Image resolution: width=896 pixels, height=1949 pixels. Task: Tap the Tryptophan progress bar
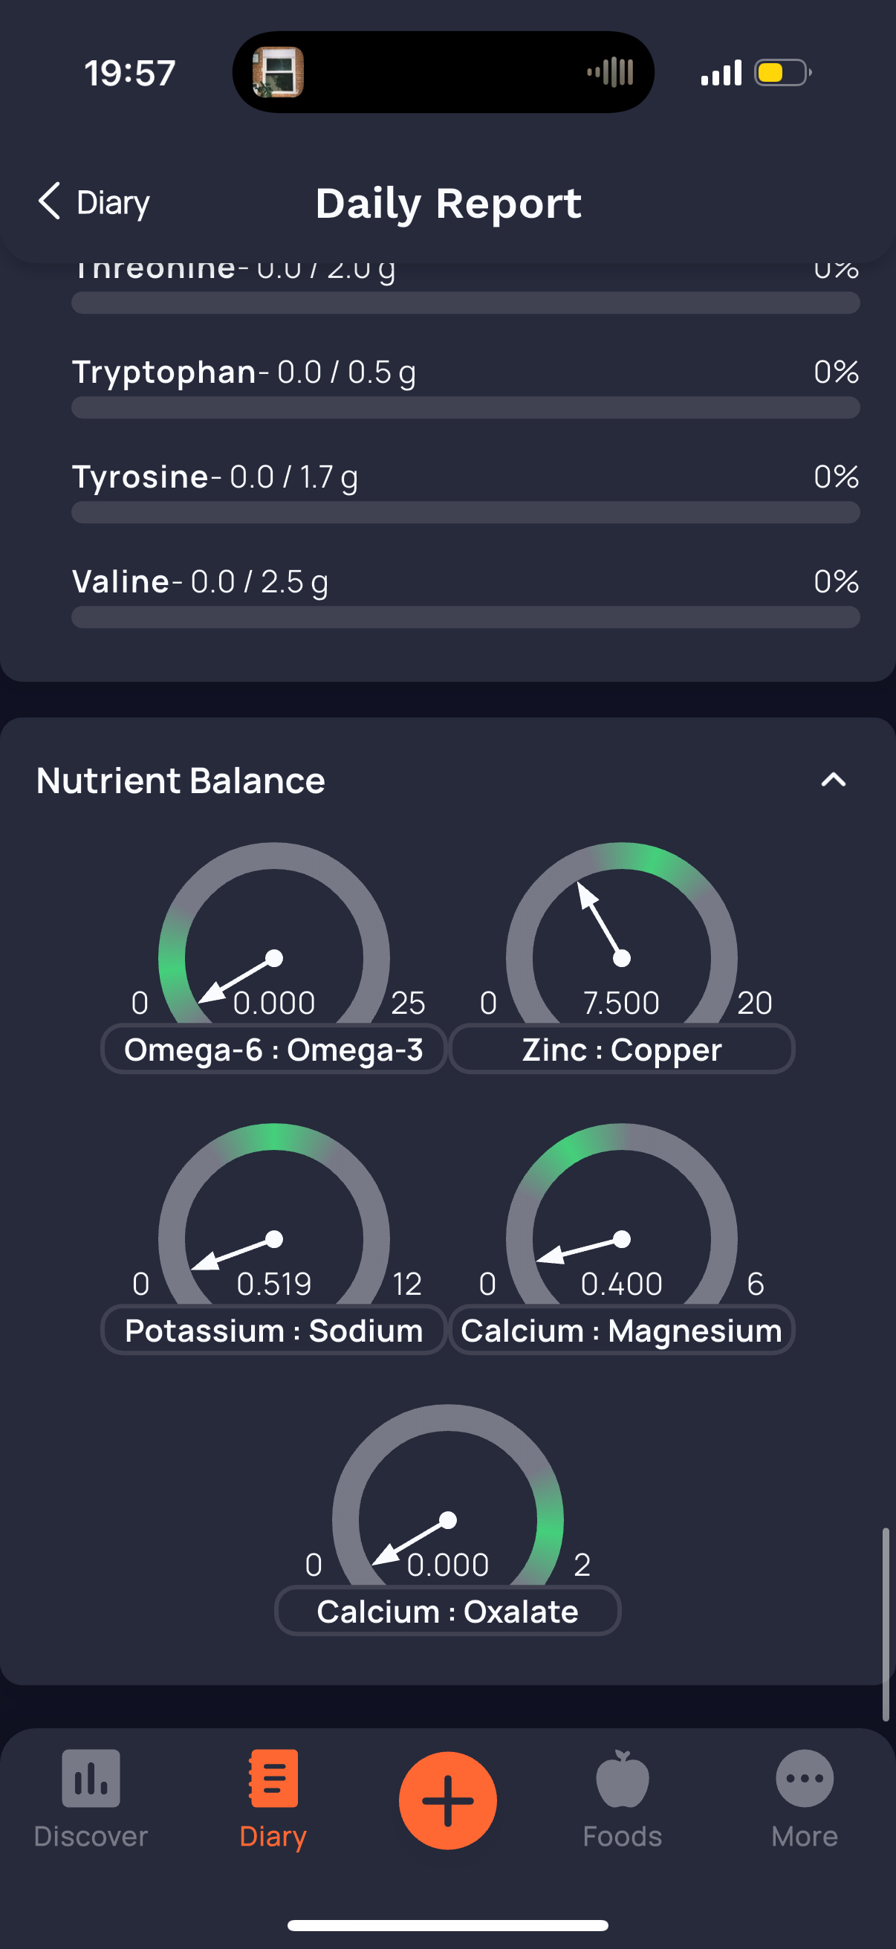(466, 408)
